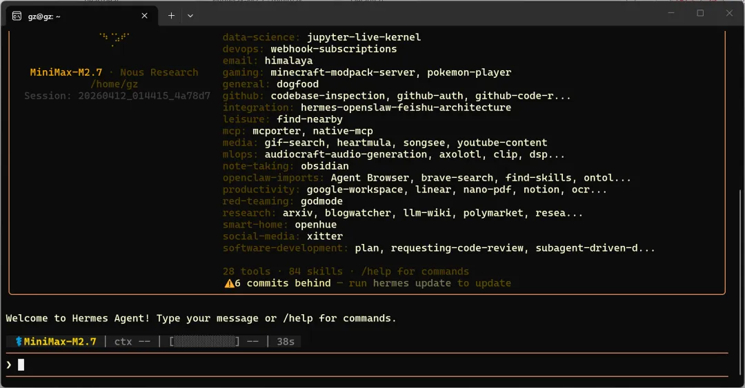Click 'audiocraft-audio-generation' skill text
The width and height of the screenshot is (745, 388).
(346, 154)
